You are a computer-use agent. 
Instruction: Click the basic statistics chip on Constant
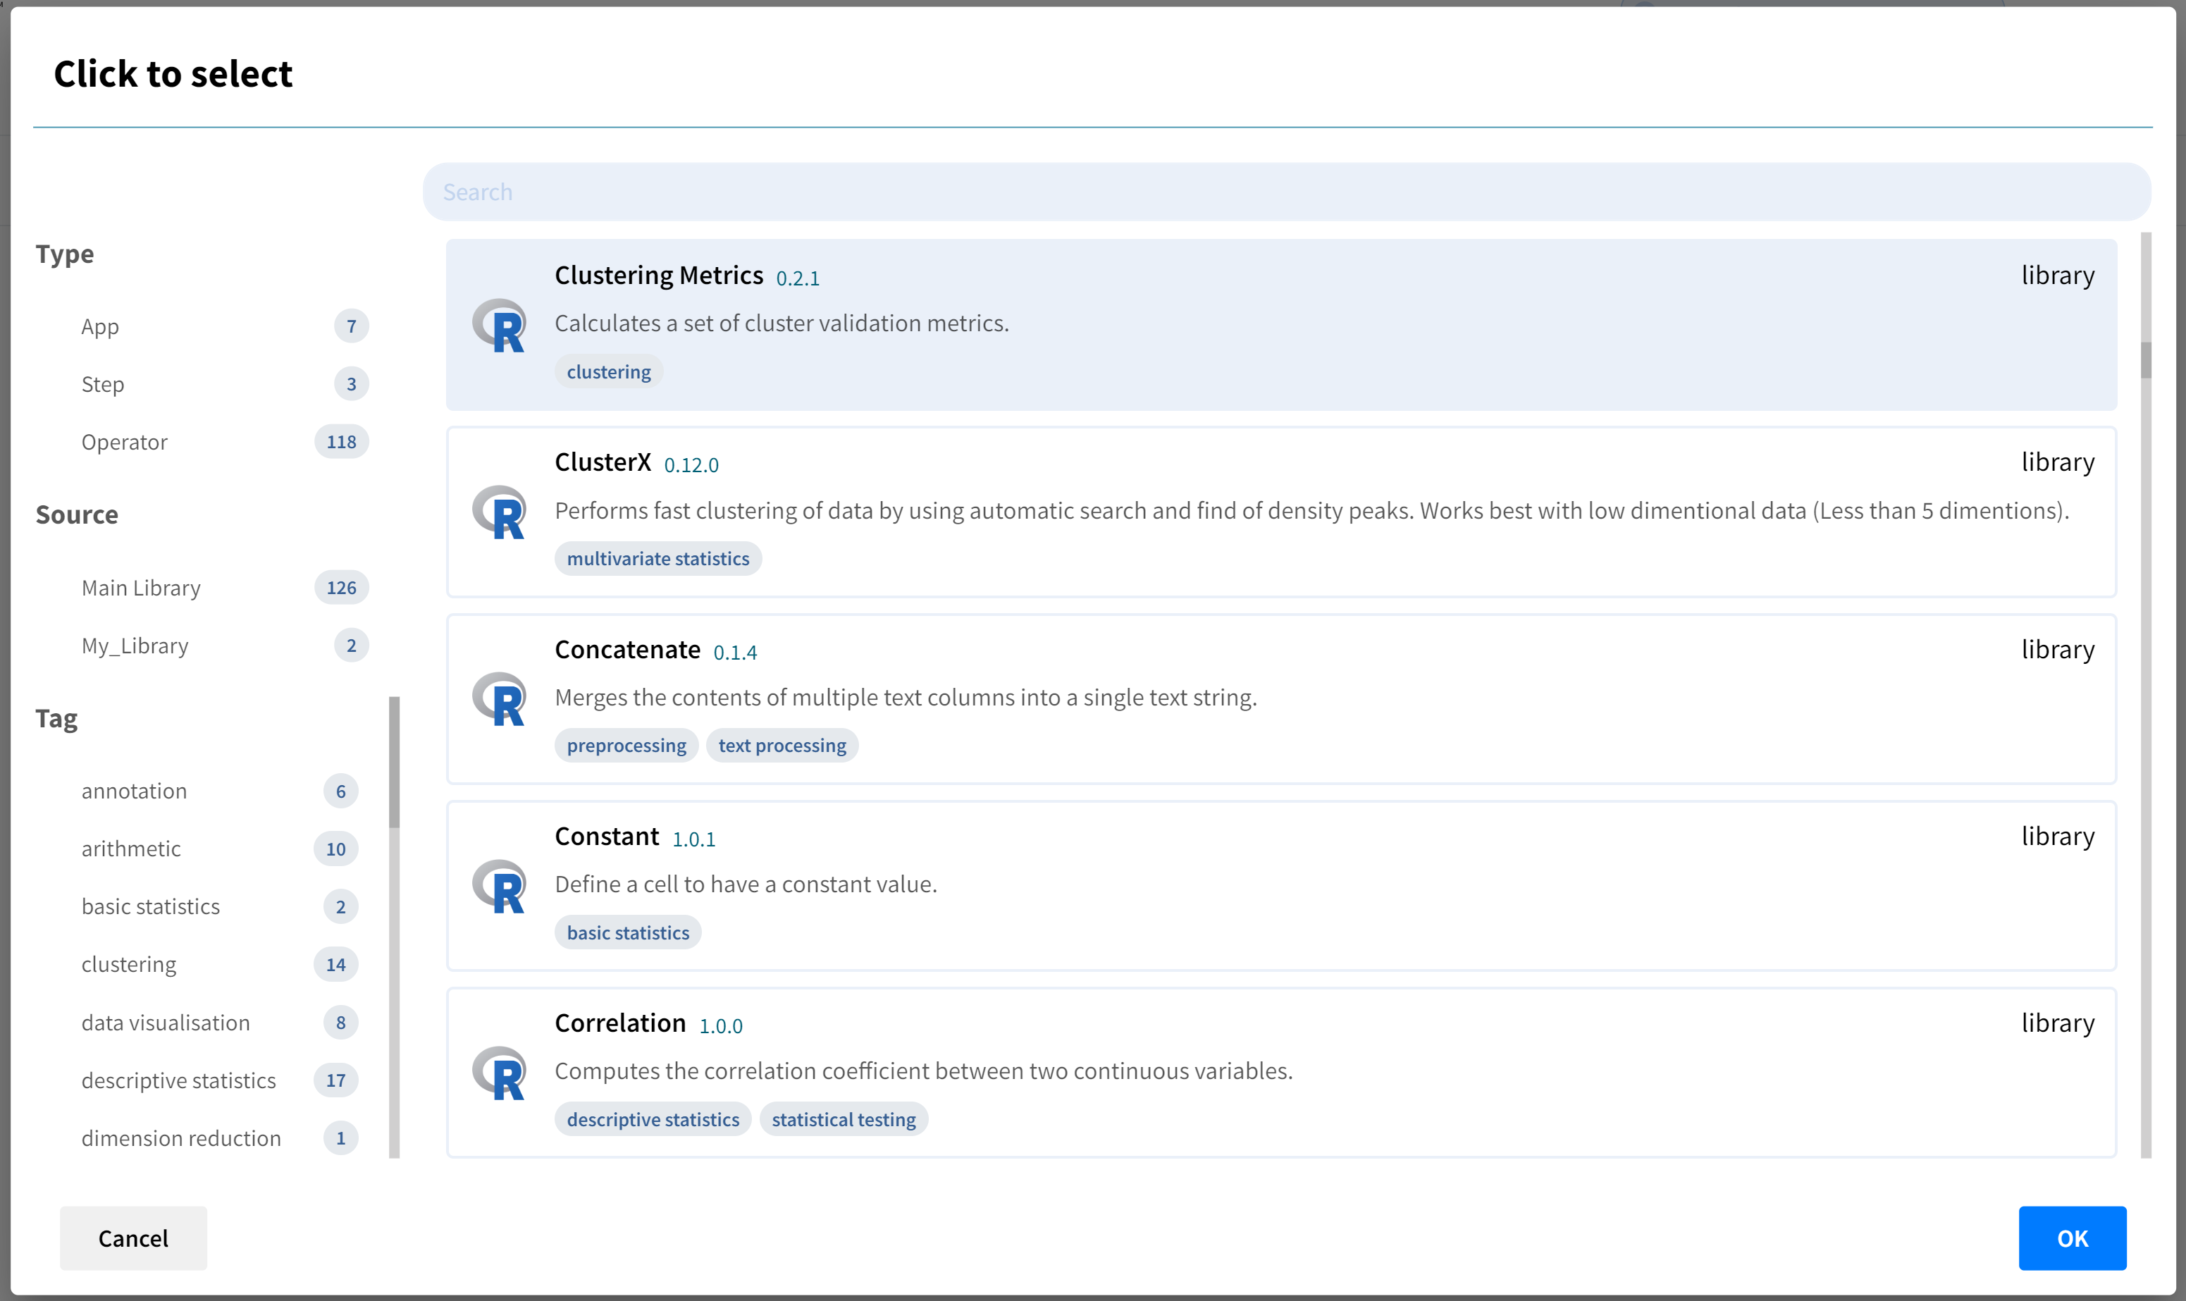tap(629, 933)
